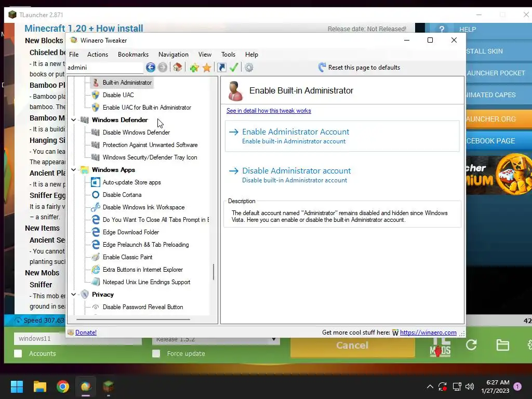Click the TLauncher refresh icon
This screenshot has width=532, height=399.
pyautogui.click(x=471, y=345)
